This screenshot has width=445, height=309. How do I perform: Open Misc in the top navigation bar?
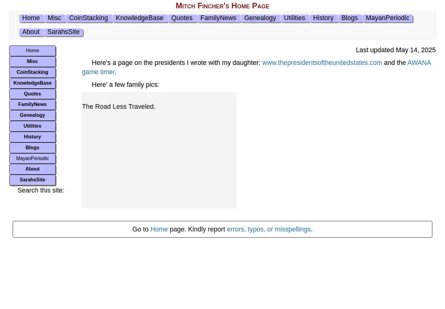click(x=55, y=18)
